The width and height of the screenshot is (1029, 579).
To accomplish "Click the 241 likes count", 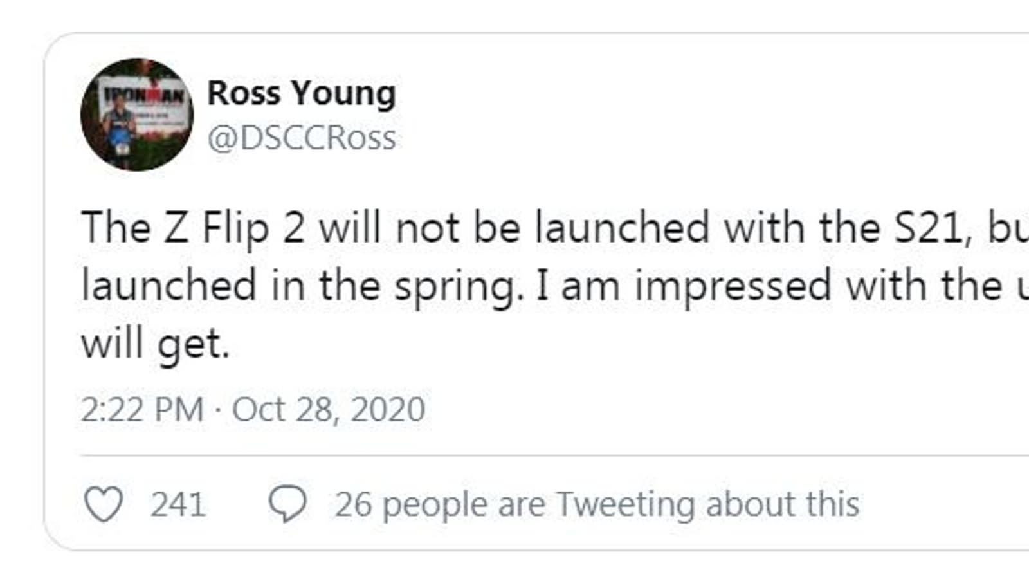I will tap(178, 504).
